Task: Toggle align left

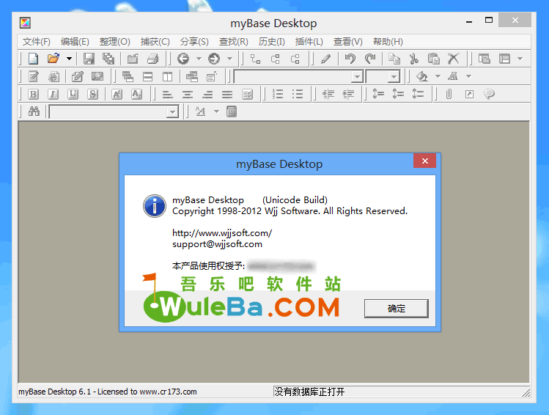Action: point(168,94)
